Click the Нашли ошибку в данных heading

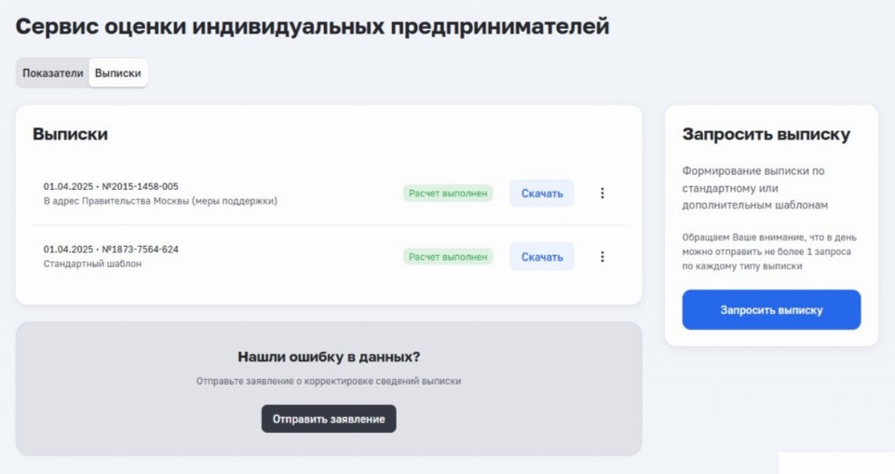[x=329, y=357]
